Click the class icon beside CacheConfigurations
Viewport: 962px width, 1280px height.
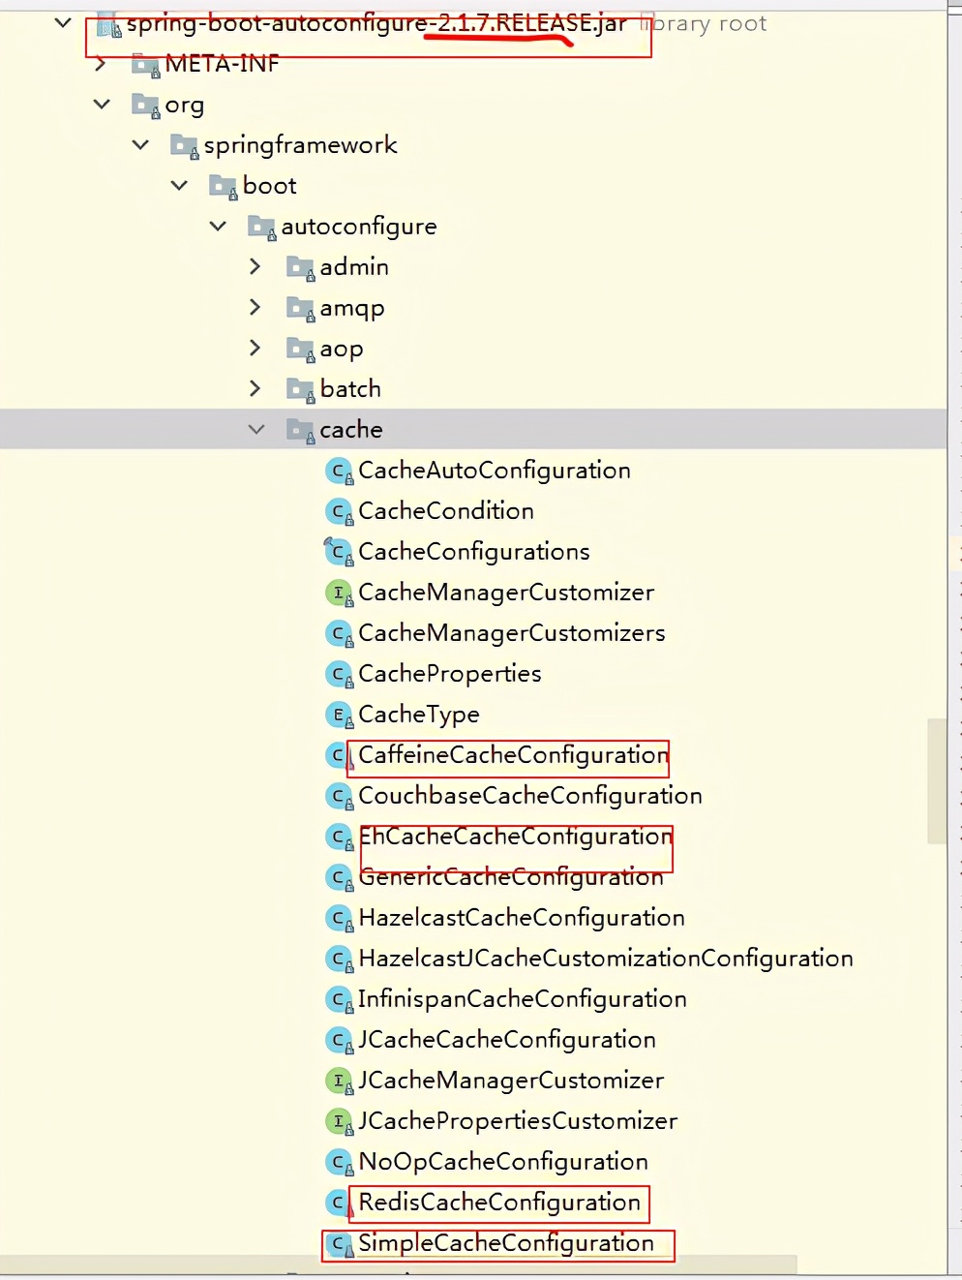(339, 552)
